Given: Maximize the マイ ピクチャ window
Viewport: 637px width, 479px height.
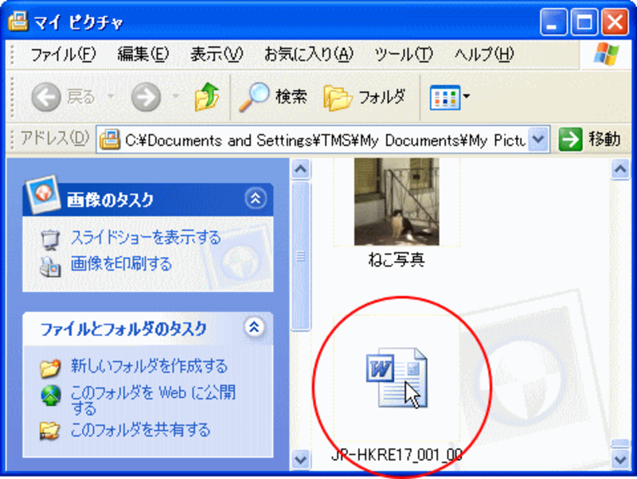Looking at the screenshot, I should point(584,21).
